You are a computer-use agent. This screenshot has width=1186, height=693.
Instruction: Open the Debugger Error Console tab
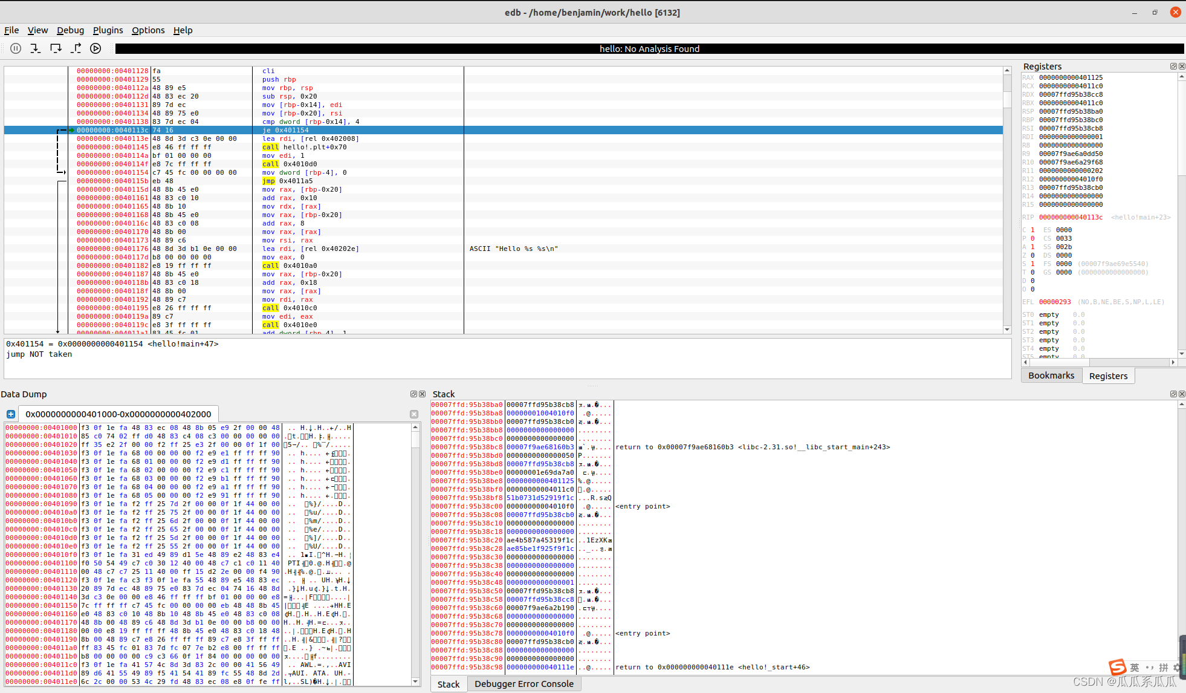pyautogui.click(x=523, y=684)
